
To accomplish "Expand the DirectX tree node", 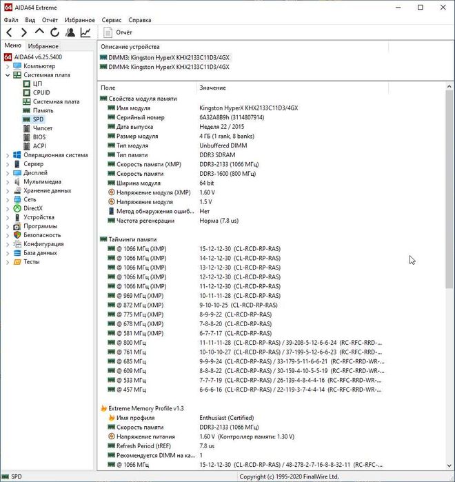I will [8, 209].
